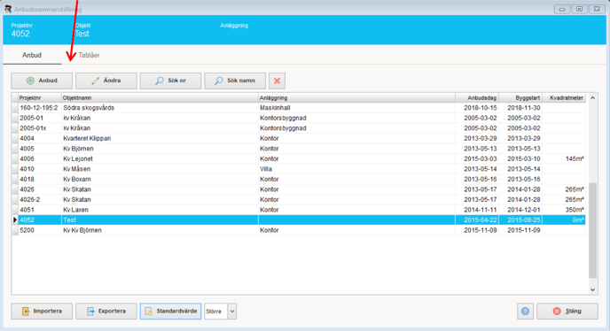The width and height of the screenshot is (610, 331).
Task: Open the Större size dropdown arrow
Action: click(x=232, y=312)
